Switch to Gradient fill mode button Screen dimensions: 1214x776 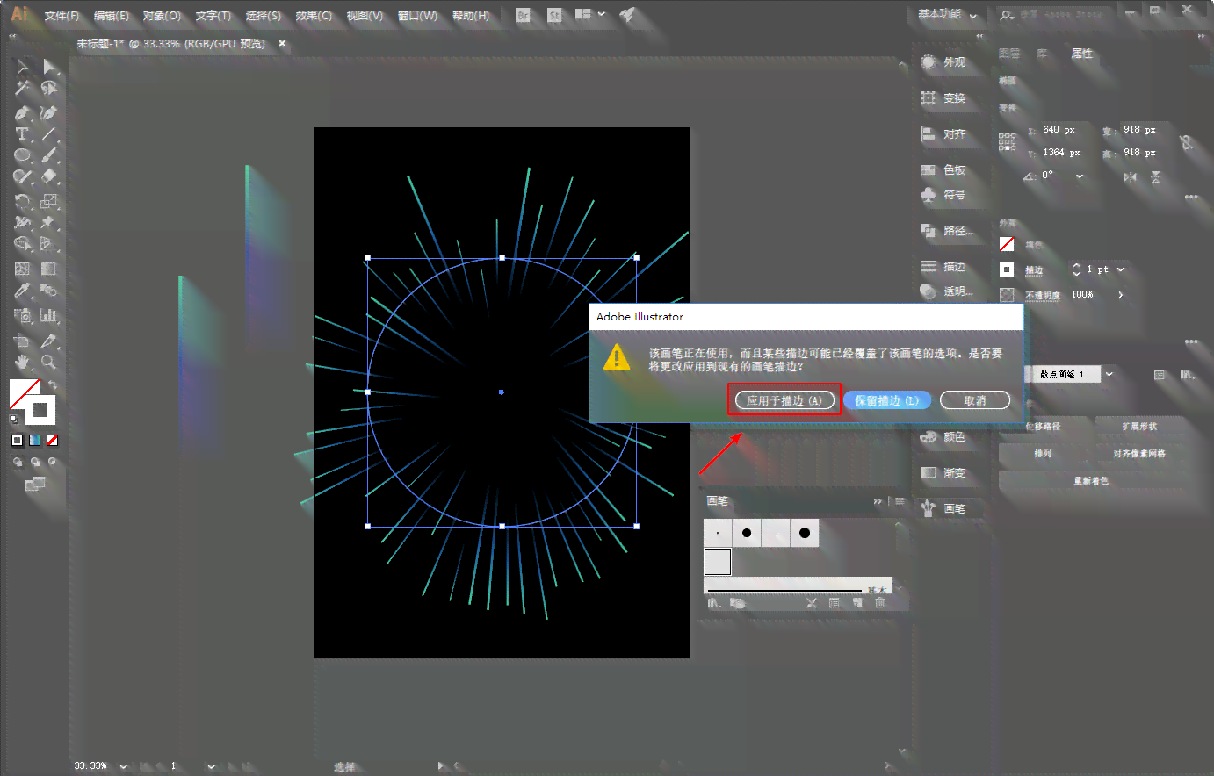pyautogui.click(x=35, y=440)
